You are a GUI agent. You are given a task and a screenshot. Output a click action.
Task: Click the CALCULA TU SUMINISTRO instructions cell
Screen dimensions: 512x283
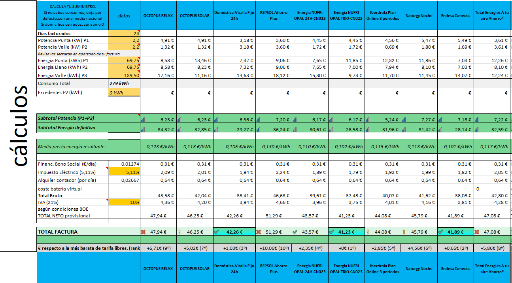click(x=72, y=15)
